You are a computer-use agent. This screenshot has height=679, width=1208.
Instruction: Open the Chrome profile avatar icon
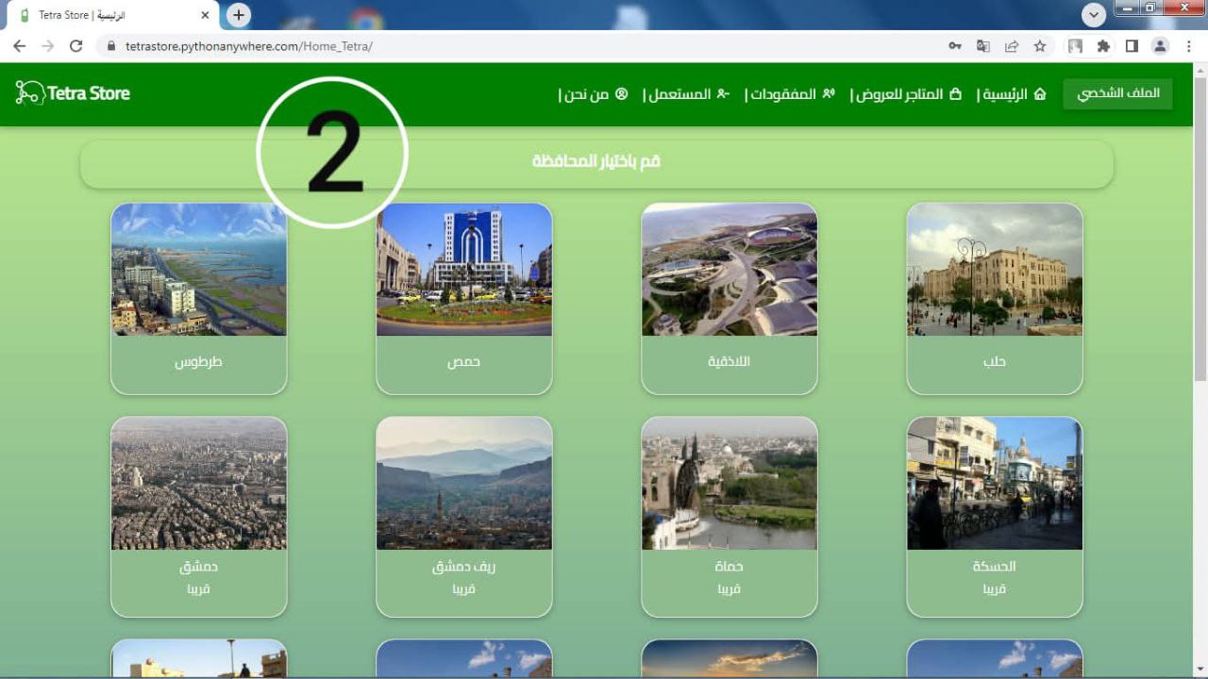[1161, 45]
